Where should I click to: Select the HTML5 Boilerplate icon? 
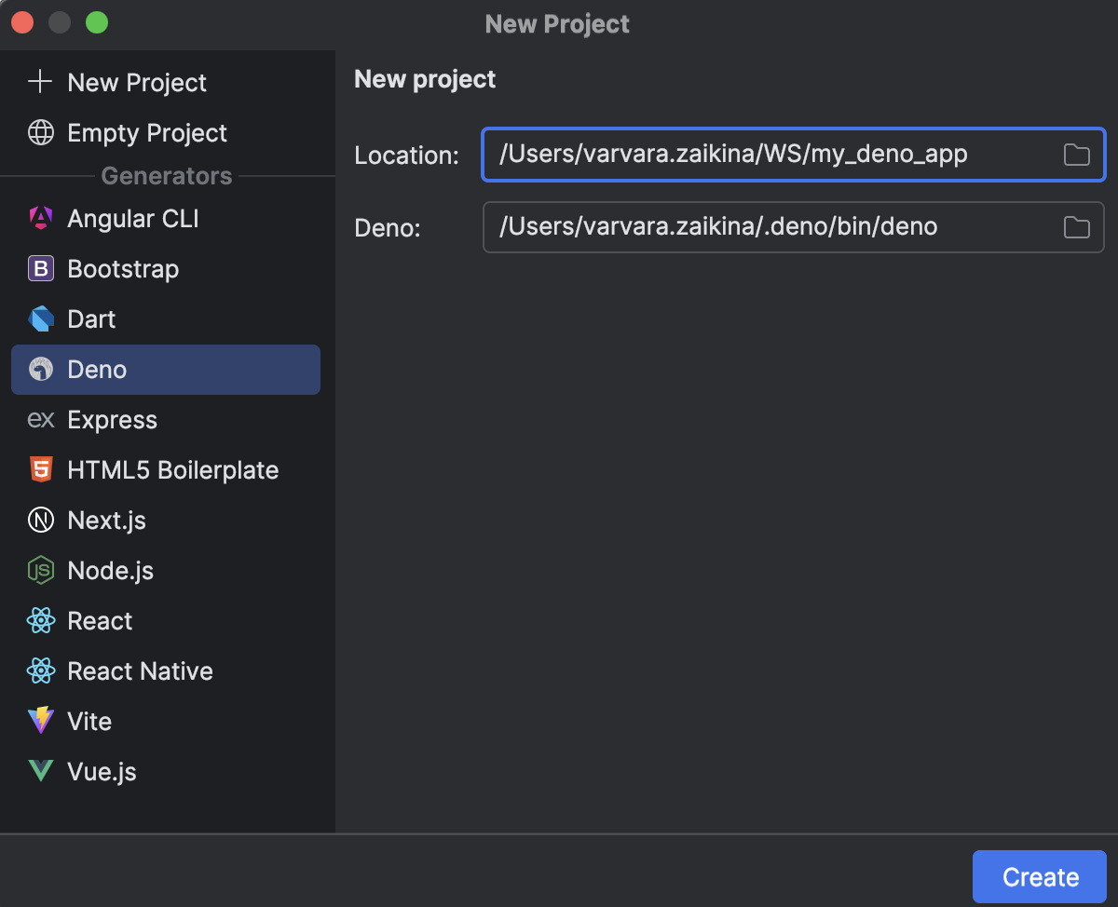coord(41,469)
